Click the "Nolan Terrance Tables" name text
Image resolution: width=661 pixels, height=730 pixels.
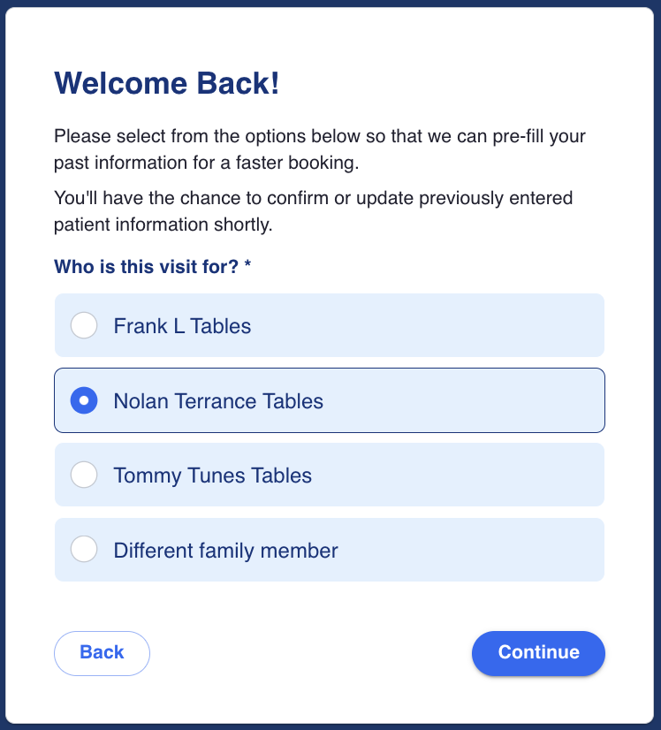click(x=218, y=401)
